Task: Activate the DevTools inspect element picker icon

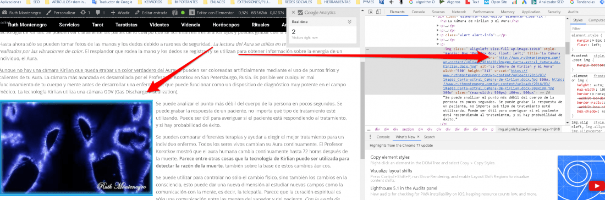Action: (x=370, y=12)
